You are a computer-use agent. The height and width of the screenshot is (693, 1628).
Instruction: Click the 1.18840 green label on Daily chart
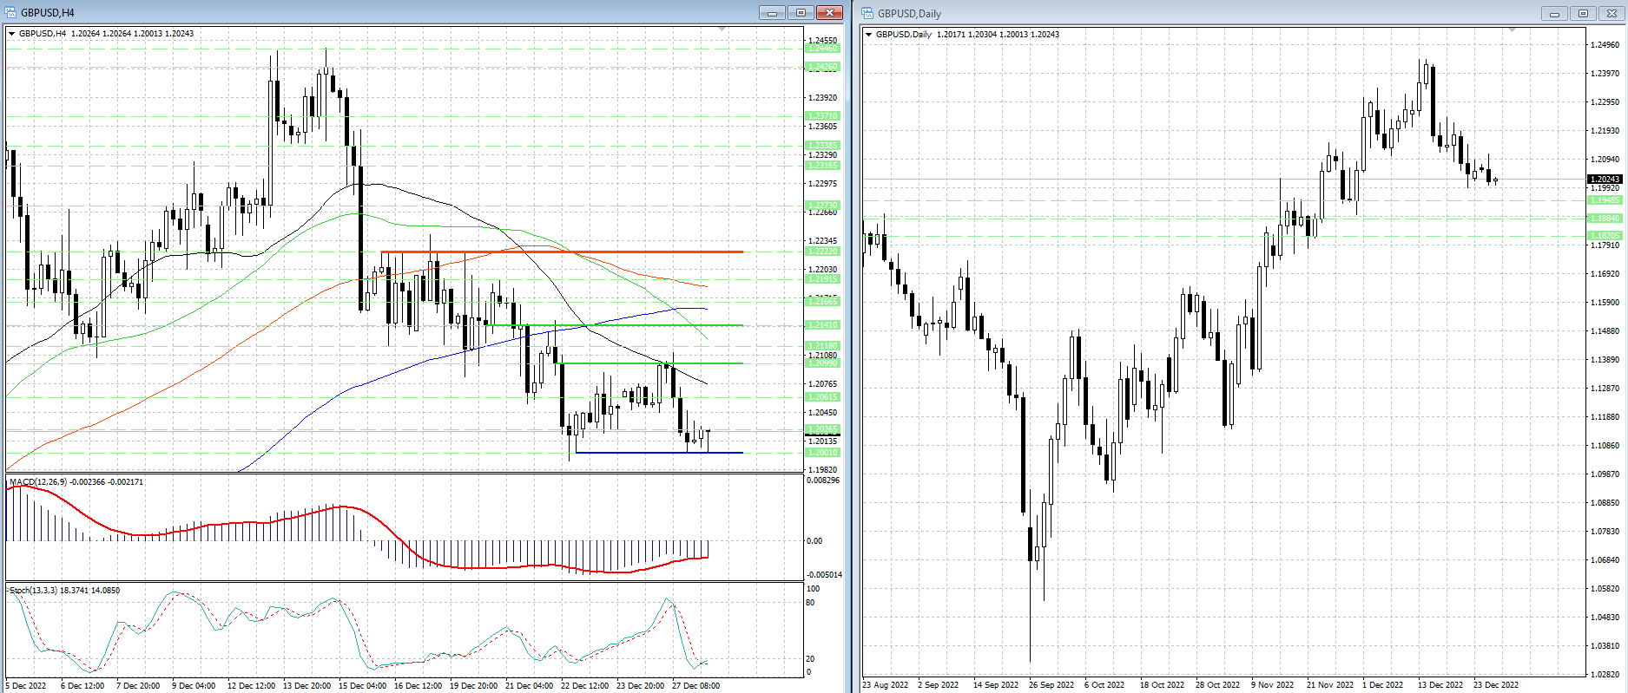coord(1605,219)
